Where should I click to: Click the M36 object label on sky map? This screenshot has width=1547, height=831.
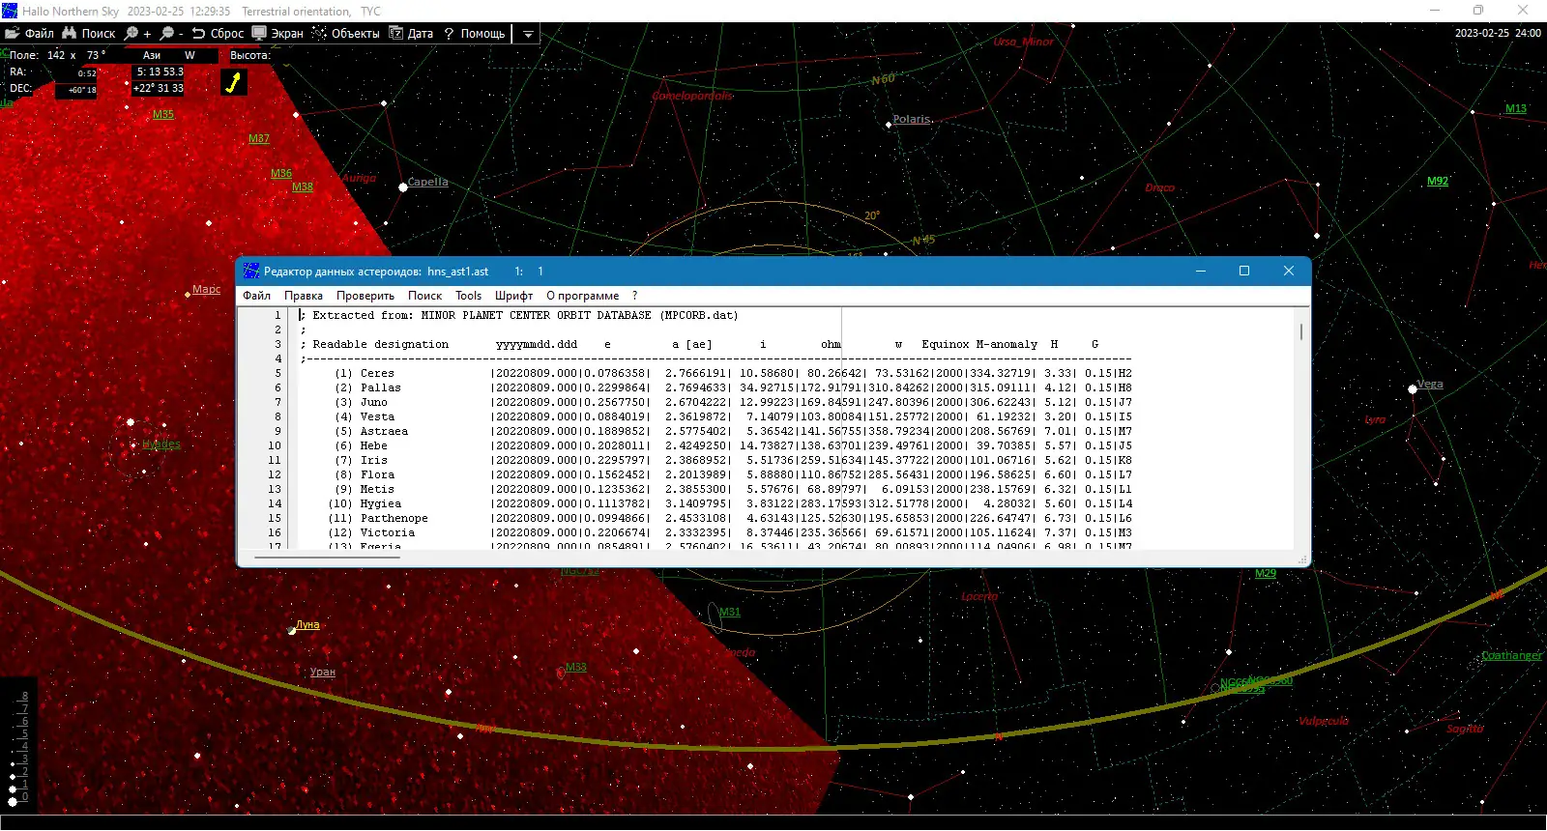pyautogui.click(x=281, y=173)
